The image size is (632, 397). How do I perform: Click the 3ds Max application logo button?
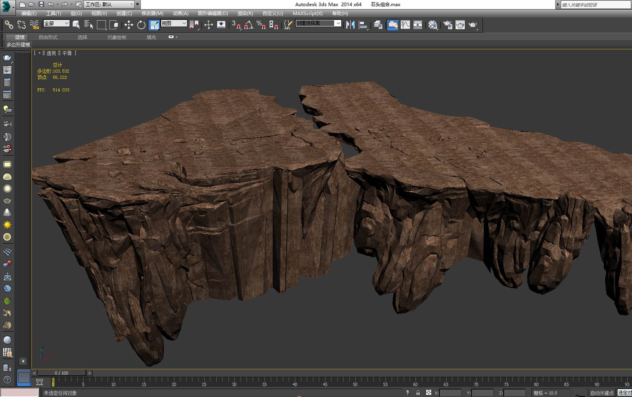7,7
